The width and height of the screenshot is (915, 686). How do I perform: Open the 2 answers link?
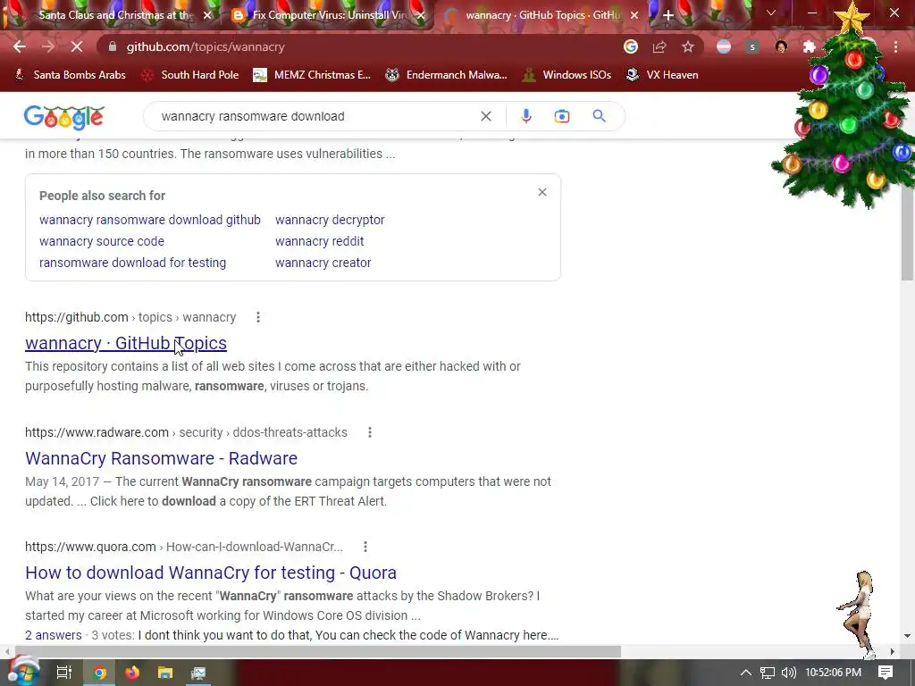coord(53,635)
